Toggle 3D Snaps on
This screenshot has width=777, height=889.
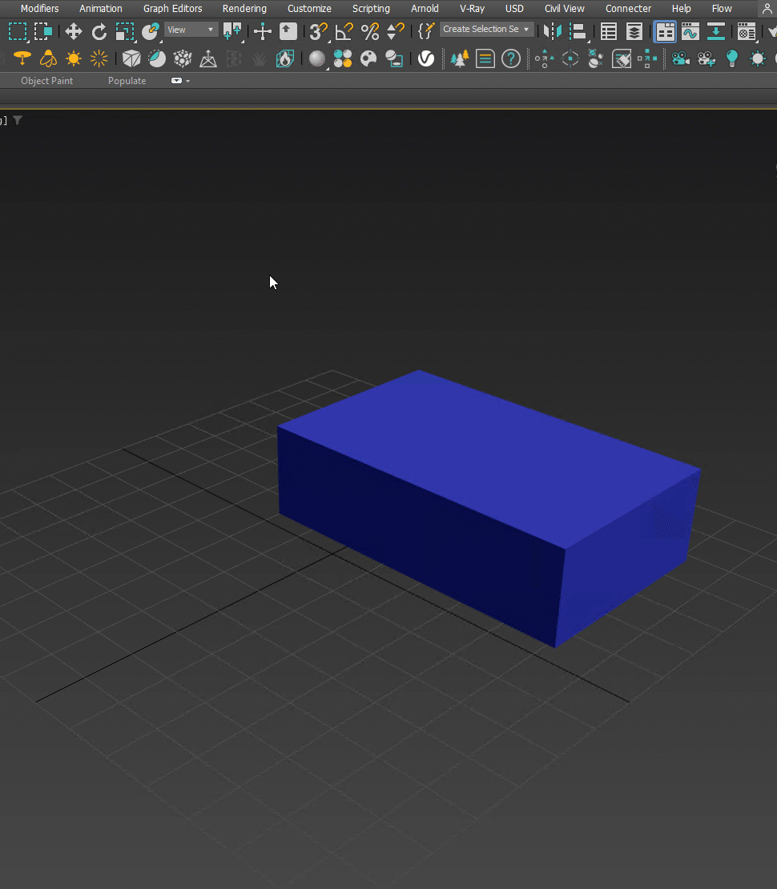[319, 31]
